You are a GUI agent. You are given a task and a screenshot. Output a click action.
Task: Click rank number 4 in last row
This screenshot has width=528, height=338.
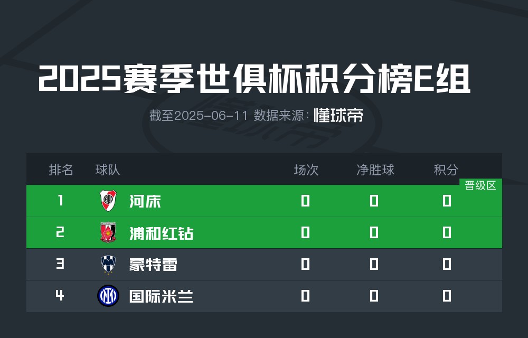[60, 295]
